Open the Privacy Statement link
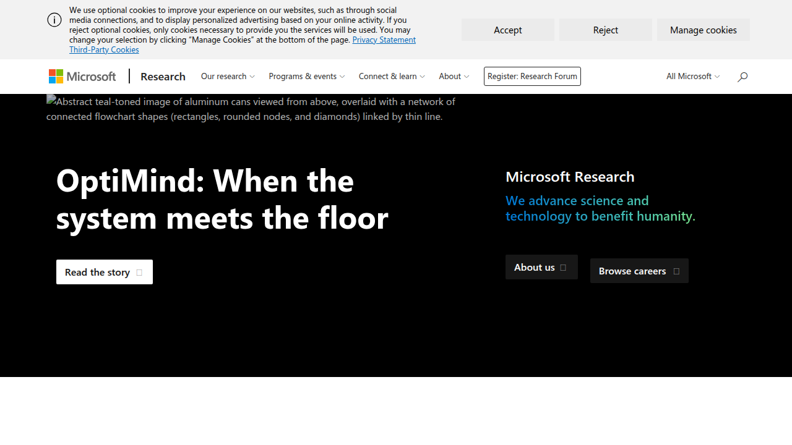This screenshot has height=445, width=792. click(x=384, y=40)
